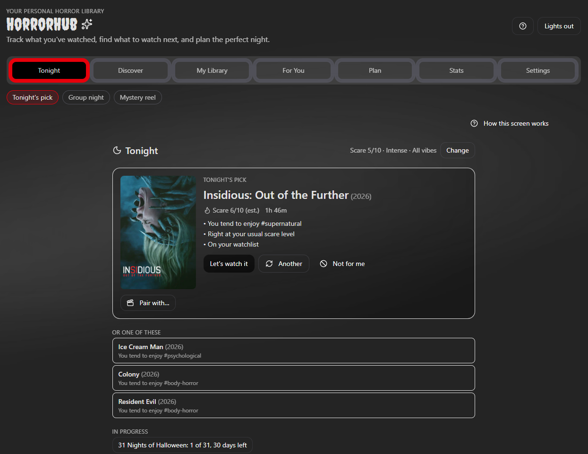Click the moon icon next to Tonight heading
This screenshot has height=454, width=588.
point(117,150)
